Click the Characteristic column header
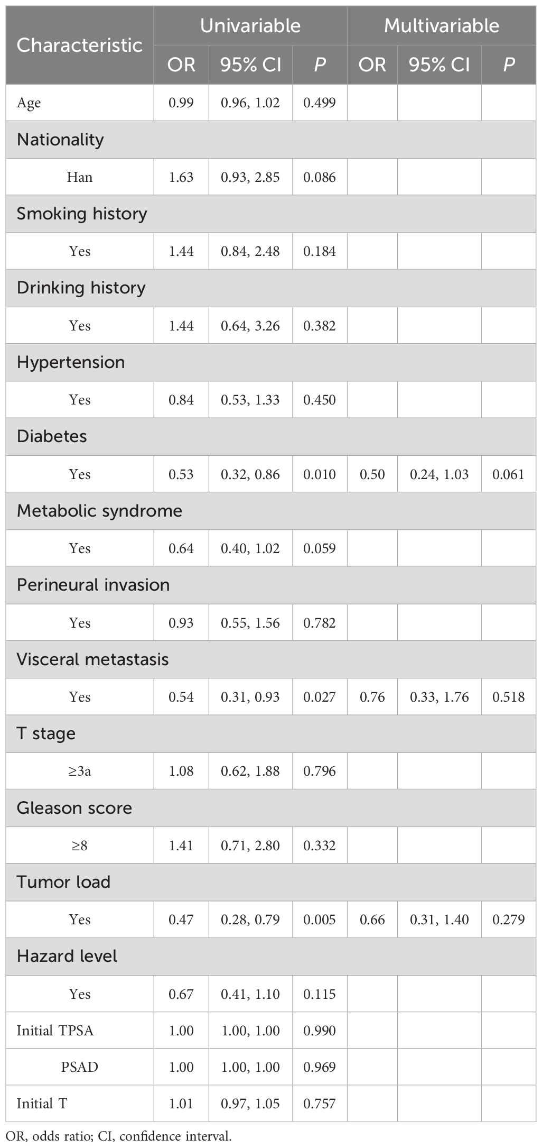542x1148 pixels. pos(79,45)
